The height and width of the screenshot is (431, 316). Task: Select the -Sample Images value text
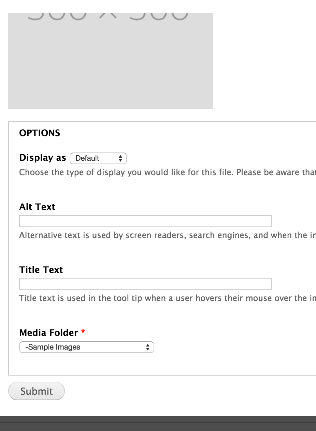(x=53, y=347)
